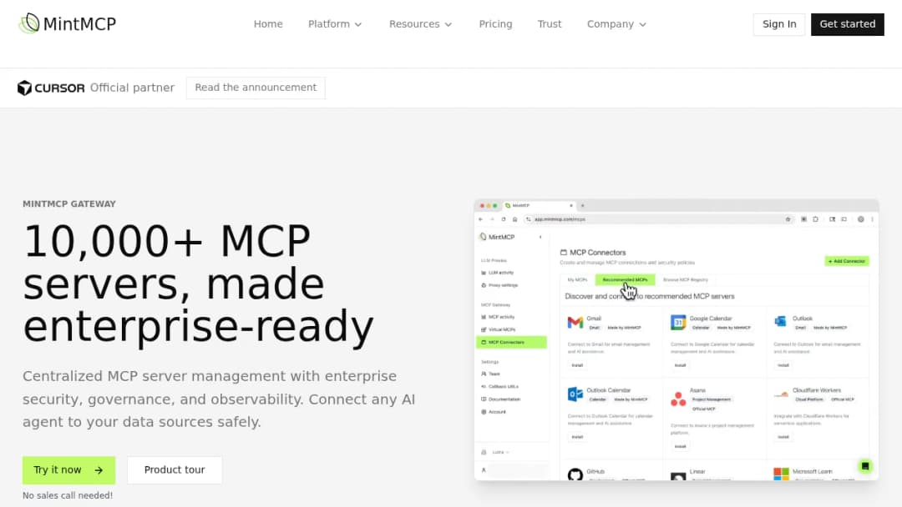Click the MintMCP leaf logo in the header
The height and width of the screenshot is (507, 902).
[28, 23]
